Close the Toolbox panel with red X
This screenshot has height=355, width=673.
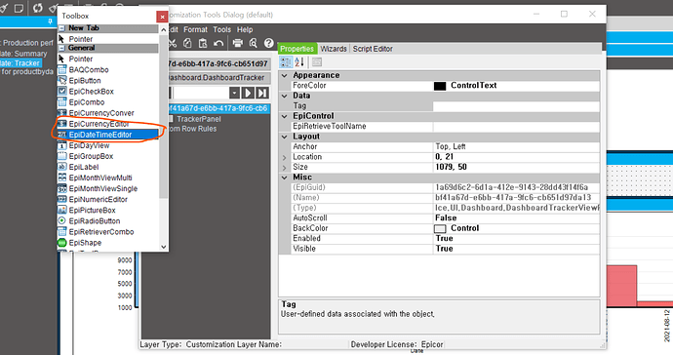click(x=162, y=17)
